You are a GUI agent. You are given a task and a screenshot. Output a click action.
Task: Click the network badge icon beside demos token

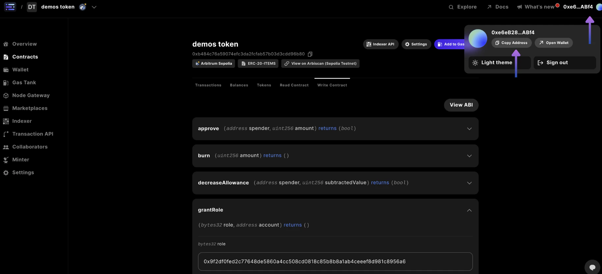click(83, 7)
